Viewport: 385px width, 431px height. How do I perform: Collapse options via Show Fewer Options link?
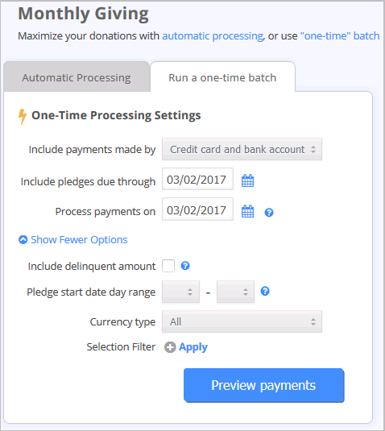point(79,240)
